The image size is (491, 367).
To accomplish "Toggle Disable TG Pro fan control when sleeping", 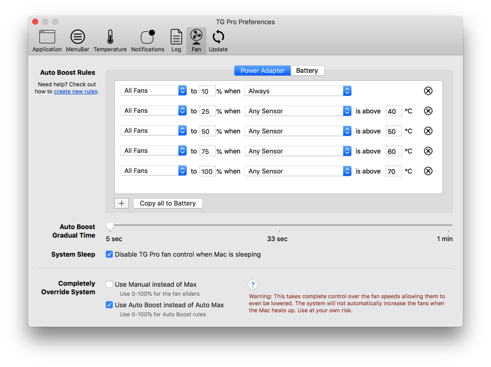I will [109, 254].
